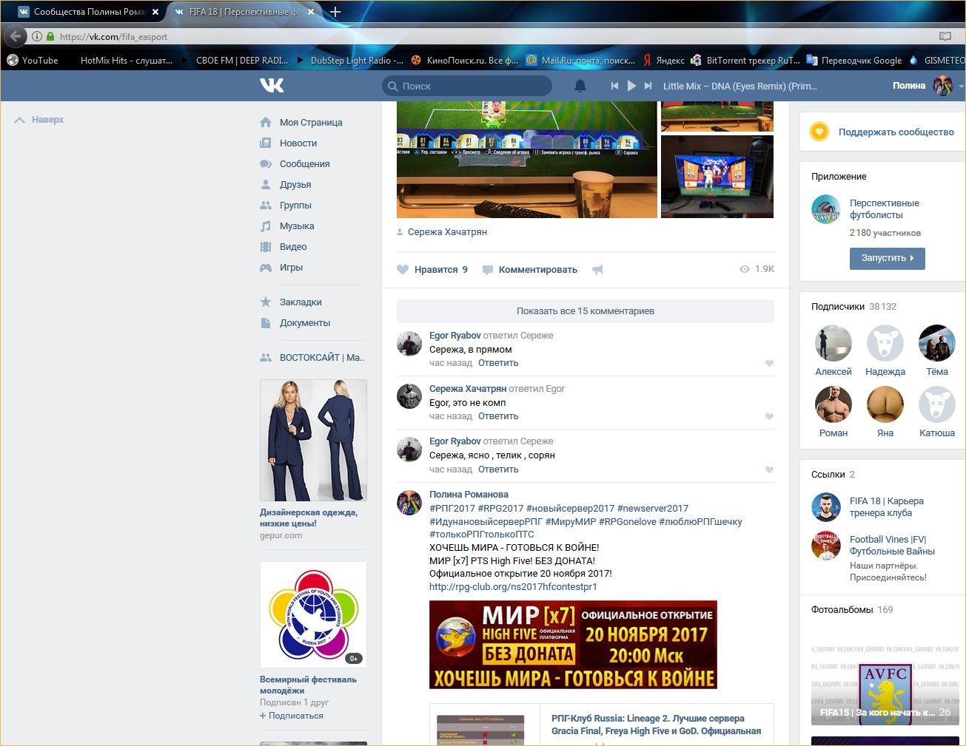Image resolution: width=966 pixels, height=746 pixels.
Task: Open Музыка section
Action: (297, 226)
